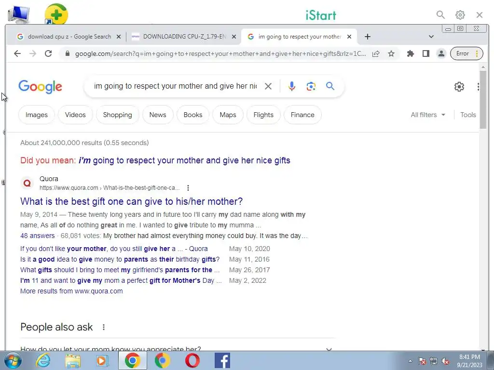
Task: Click 'More results from www.quora.com'
Action: 71,291
